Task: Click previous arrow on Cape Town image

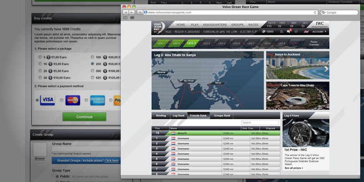Action: point(269,98)
